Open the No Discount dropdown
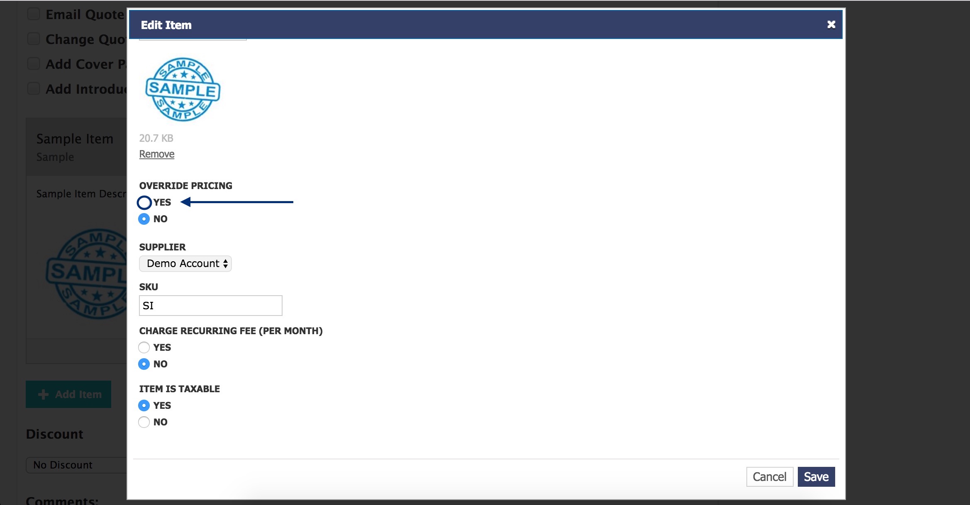 coord(76,465)
